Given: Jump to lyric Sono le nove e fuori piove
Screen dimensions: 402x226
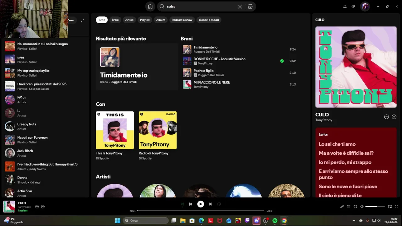Looking at the screenshot, I should click(x=348, y=186).
